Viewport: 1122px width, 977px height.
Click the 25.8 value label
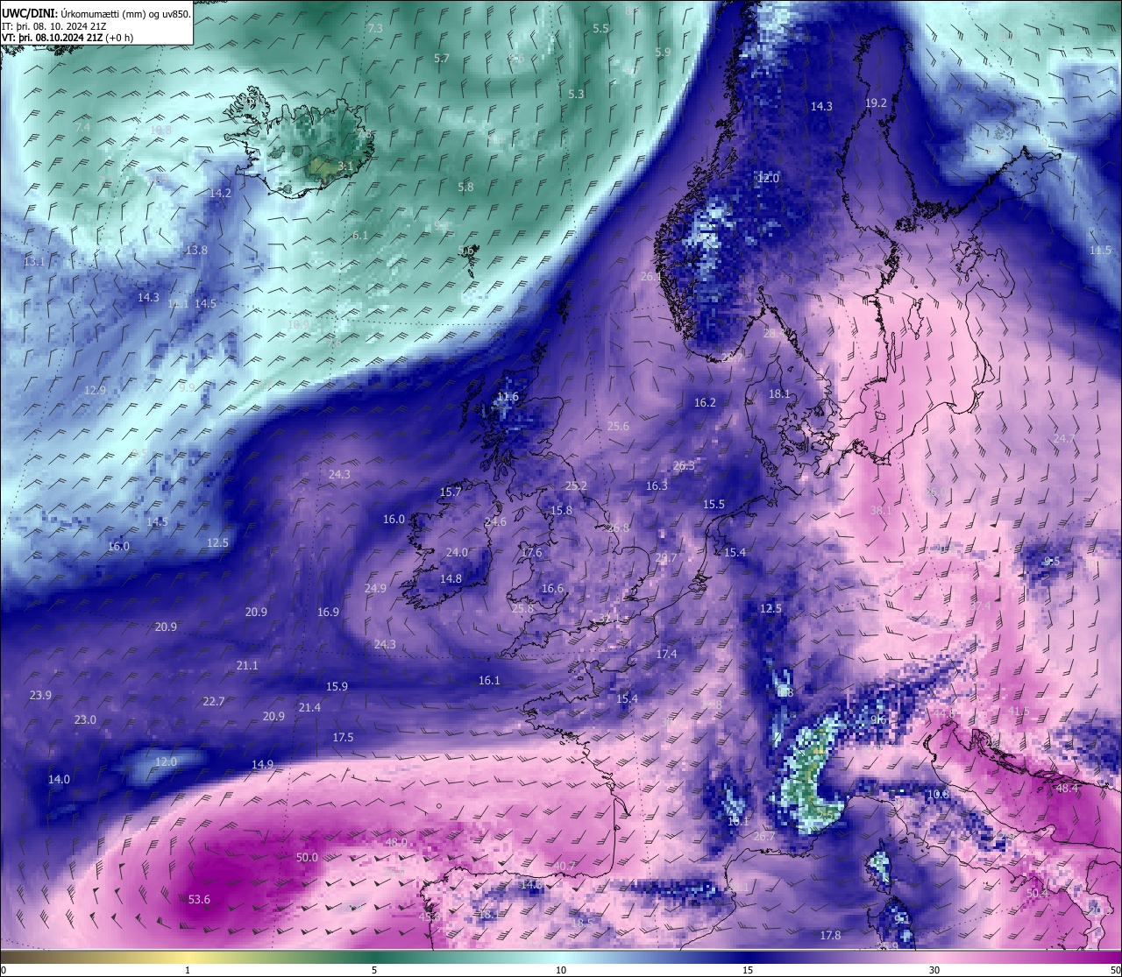pos(522,608)
